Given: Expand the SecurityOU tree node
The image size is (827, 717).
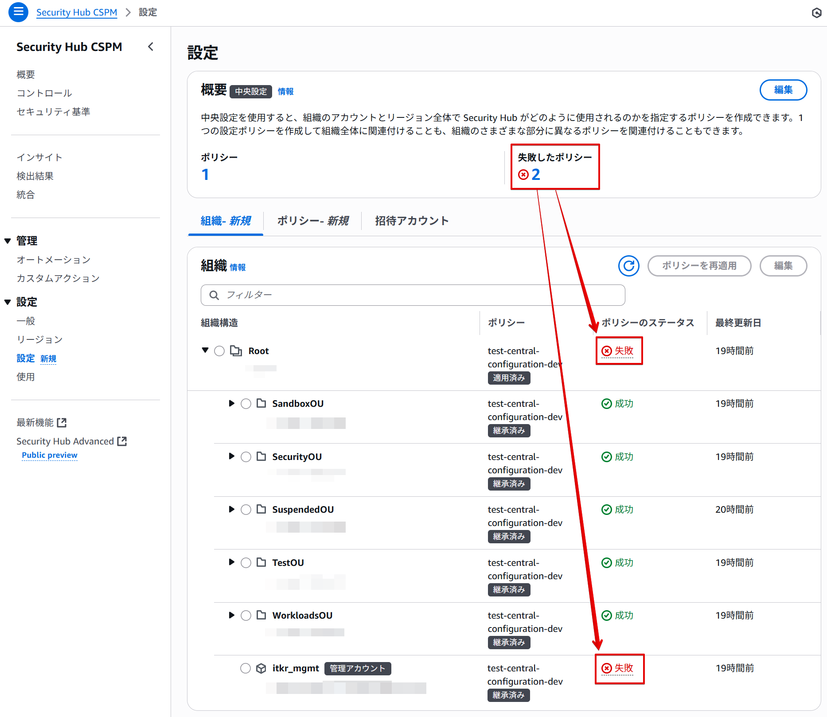Looking at the screenshot, I should point(231,456).
